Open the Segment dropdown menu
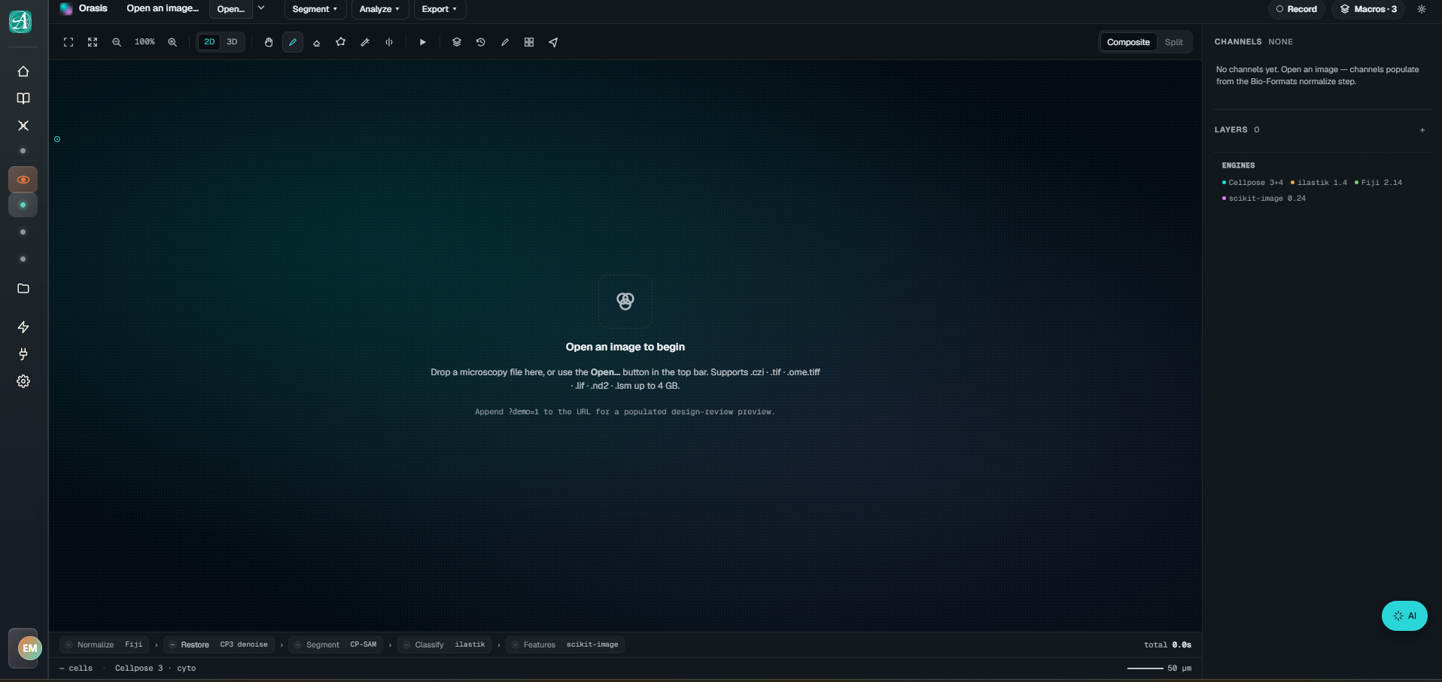The width and height of the screenshot is (1442, 682). [x=315, y=9]
